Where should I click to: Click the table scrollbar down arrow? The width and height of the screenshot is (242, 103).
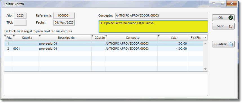(x=205, y=69)
